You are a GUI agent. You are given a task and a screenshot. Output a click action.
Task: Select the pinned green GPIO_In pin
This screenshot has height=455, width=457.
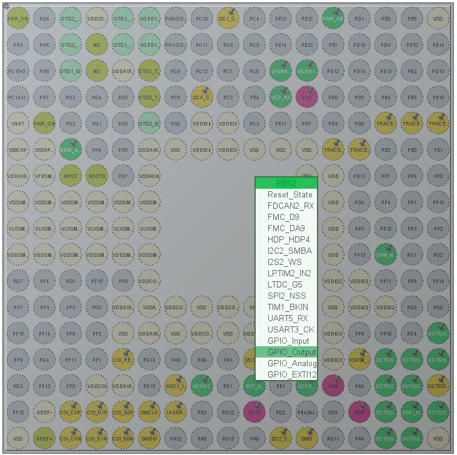pos(71,150)
